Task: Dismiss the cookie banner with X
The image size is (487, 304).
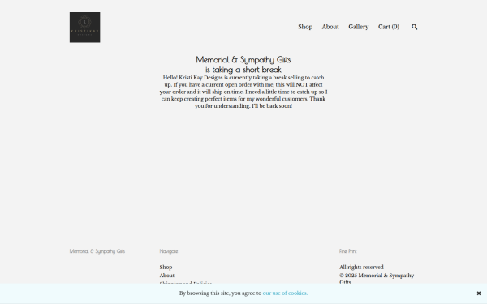Action: [x=479, y=293]
